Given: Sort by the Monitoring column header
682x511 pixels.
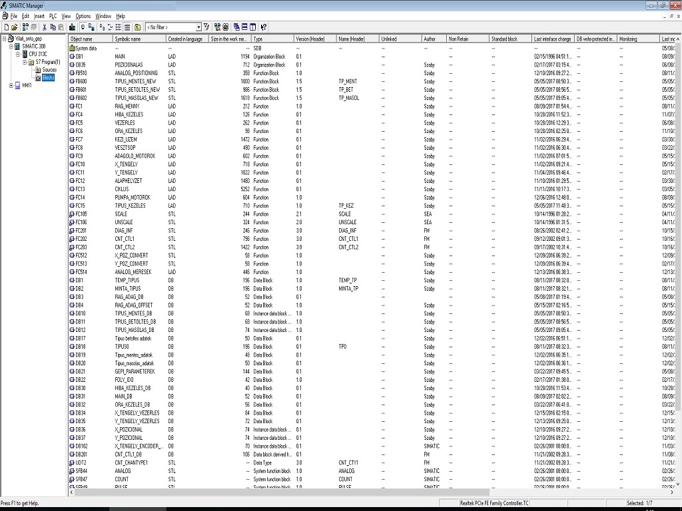Looking at the screenshot, I should coord(638,39).
